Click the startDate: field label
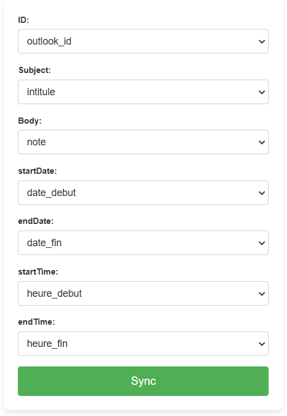 click(x=37, y=171)
